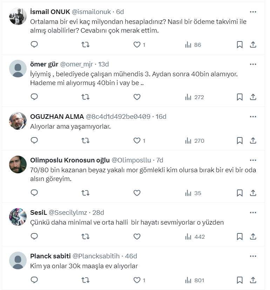This screenshot has width=270, height=290.
Task: Reply to SesiL's tweet
Action: point(34,237)
